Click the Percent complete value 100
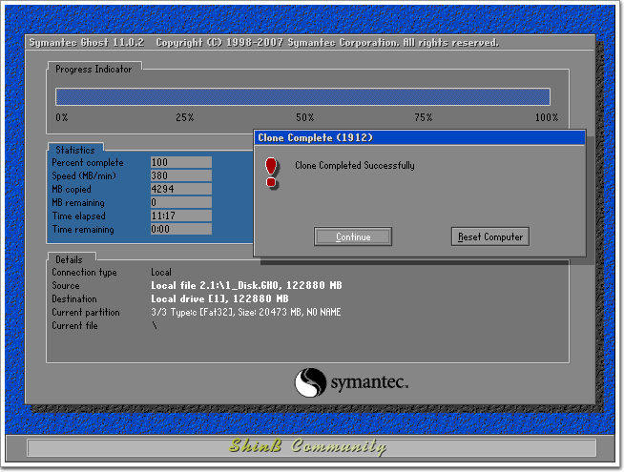The image size is (624, 472). [181, 162]
